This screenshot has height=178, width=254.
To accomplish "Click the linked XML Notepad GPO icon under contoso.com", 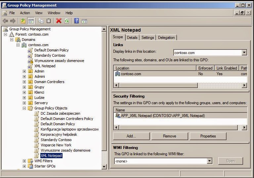I will [x=30, y=66].
